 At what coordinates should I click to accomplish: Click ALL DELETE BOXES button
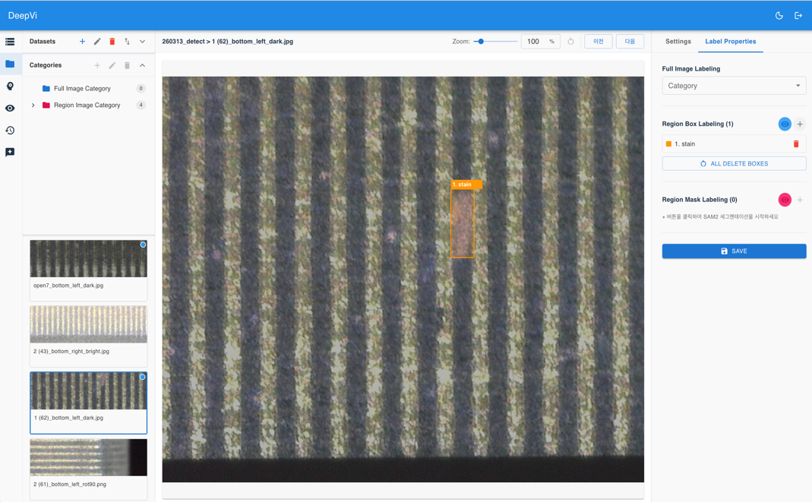[x=733, y=163]
